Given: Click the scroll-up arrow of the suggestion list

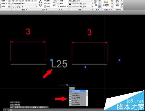Looking at the screenshot, I should (87, 91).
